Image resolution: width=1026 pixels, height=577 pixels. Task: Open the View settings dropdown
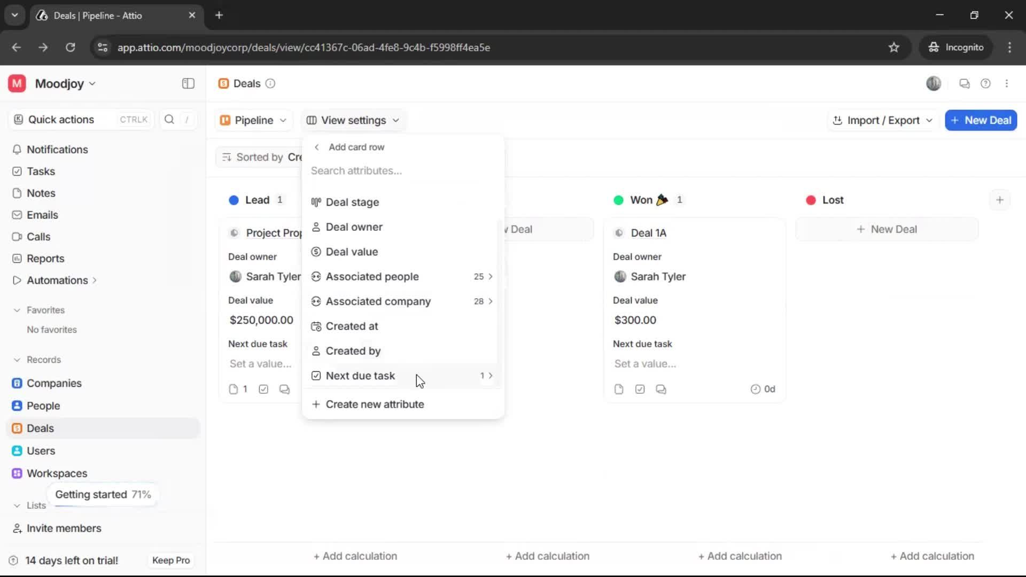click(353, 120)
